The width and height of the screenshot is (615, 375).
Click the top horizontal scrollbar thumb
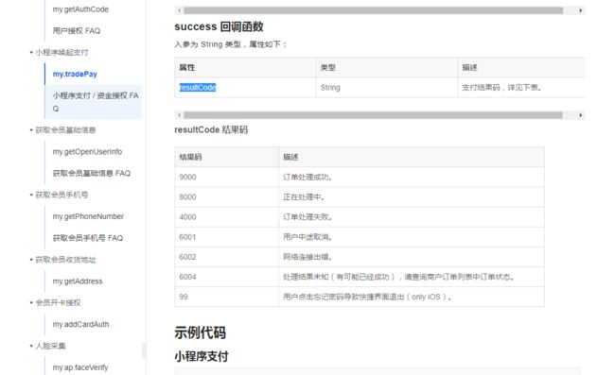coord(374,10)
